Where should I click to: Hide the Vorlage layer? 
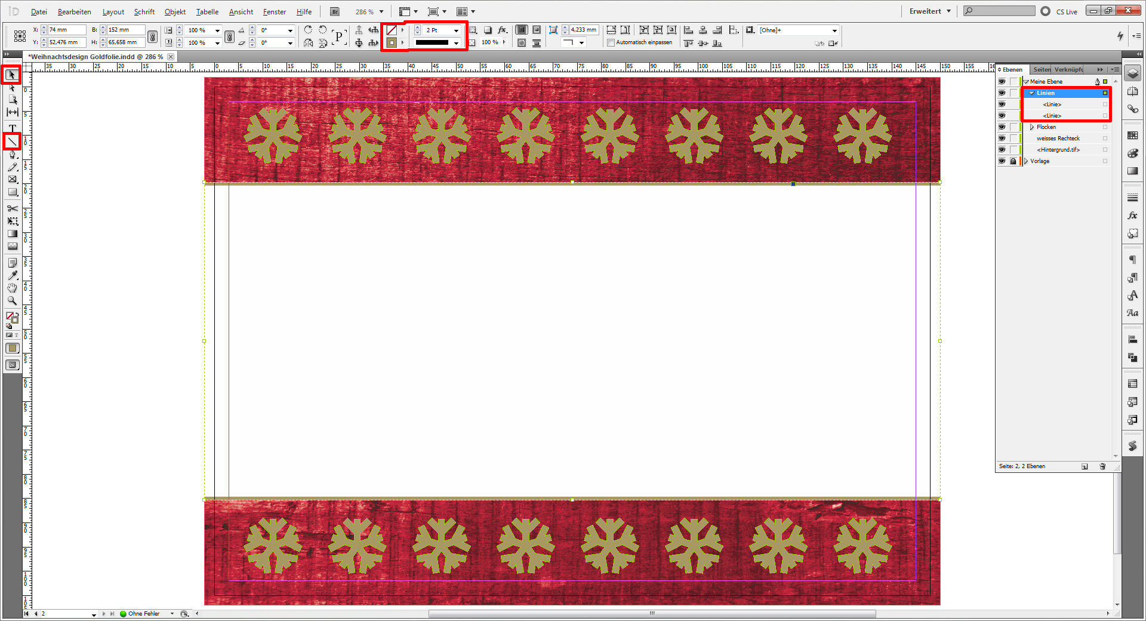pos(1003,161)
